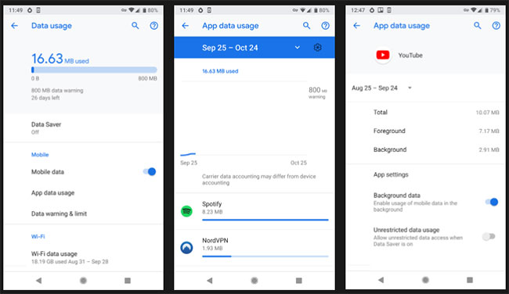Screen dimensions: 509x294
Task: Open Spotify 8.23 MB usage row
Action: [x=254, y=211]
